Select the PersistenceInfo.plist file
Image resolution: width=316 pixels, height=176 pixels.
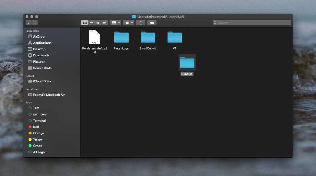point(94,42)
